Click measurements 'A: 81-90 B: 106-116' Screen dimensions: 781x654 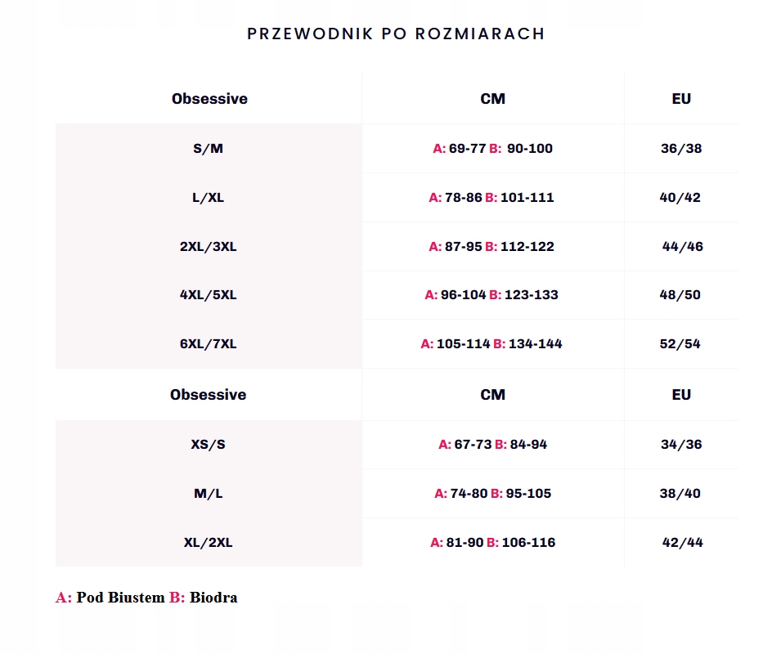(492, 543)
